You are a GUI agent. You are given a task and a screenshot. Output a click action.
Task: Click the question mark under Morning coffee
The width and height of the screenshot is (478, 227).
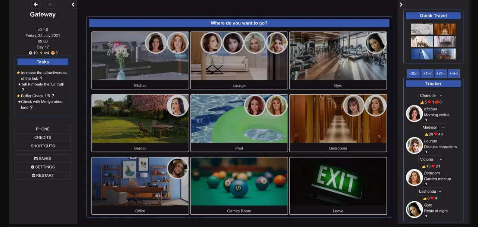[426, 121]
